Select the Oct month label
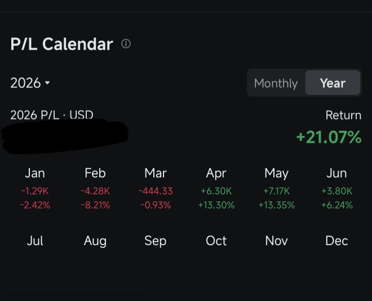372x301 pixels. point(216,241)
